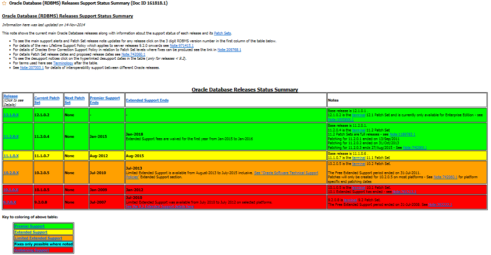Click the 'last updated on 14-Nov-2014' line
Image resolution: width=491 pixels, height=255 pixels.
44,25
